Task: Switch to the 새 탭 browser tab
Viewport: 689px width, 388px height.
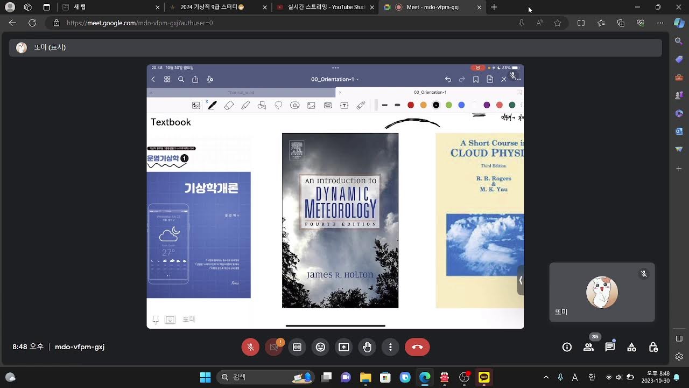Action: tap(110, 7)
